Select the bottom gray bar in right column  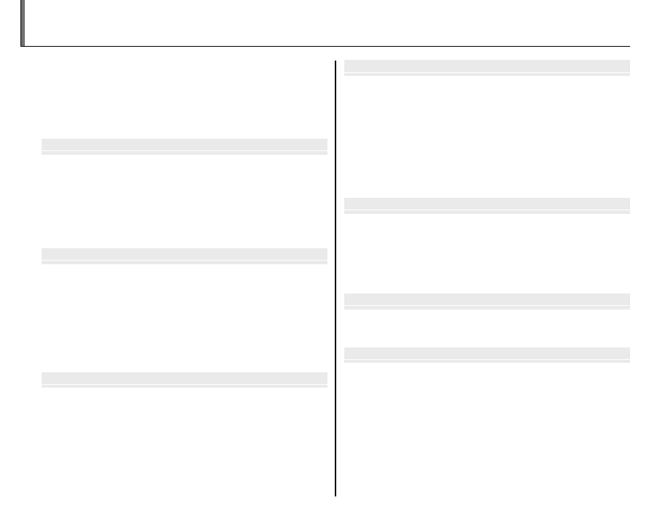coord(487,354)
